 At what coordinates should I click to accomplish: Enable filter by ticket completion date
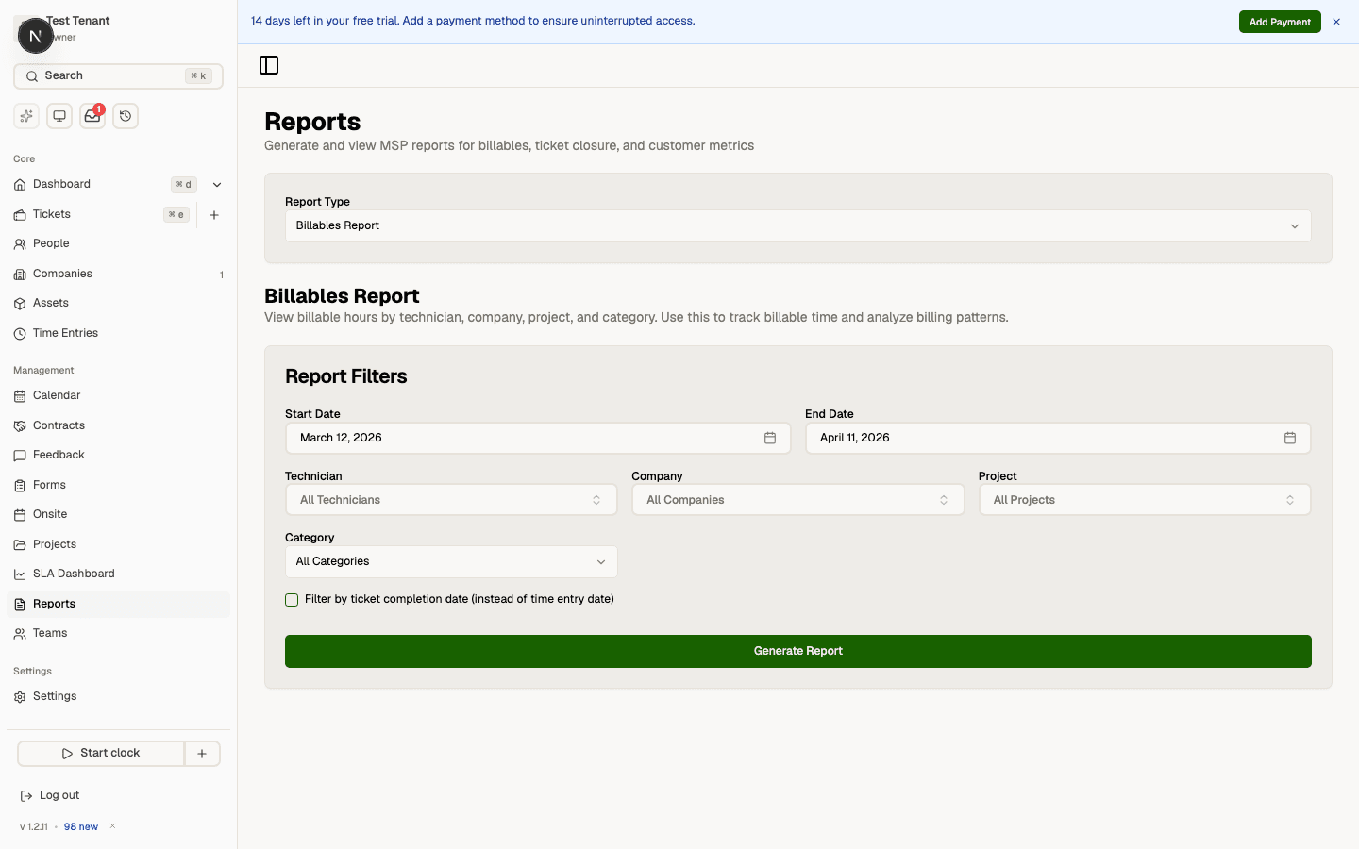[292, 600]
